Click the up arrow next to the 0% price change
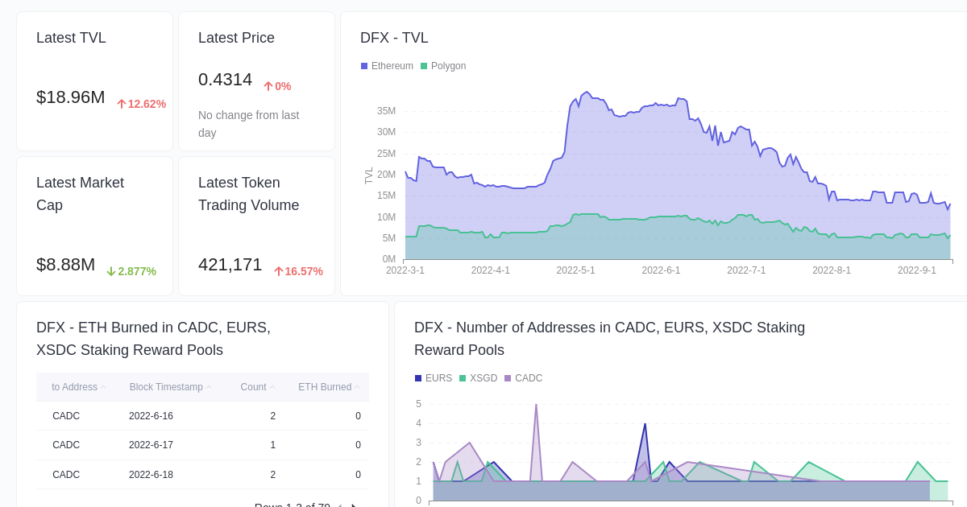 click(268, 86)
